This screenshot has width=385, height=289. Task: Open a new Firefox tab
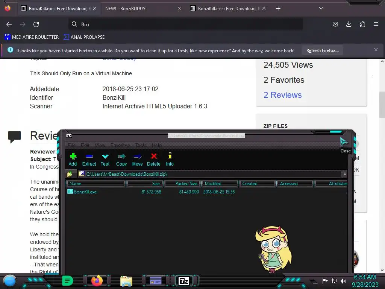[x=278, y=9]
